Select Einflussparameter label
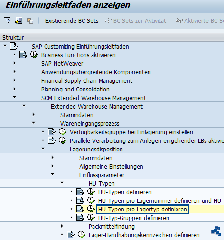The height and width of the screenshot is (240, 224). [102, 175]
